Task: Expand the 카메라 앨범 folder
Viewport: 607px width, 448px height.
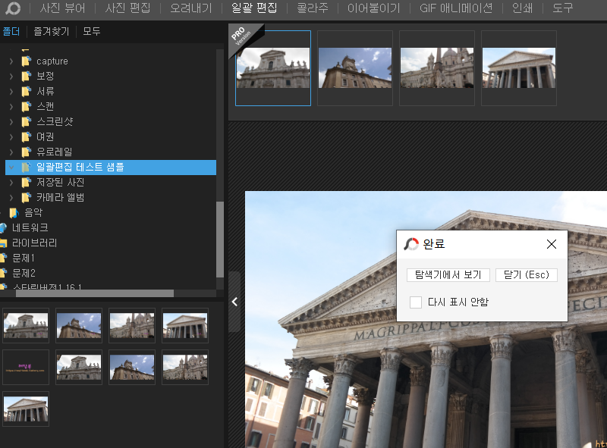Action: tap(11, 198)
